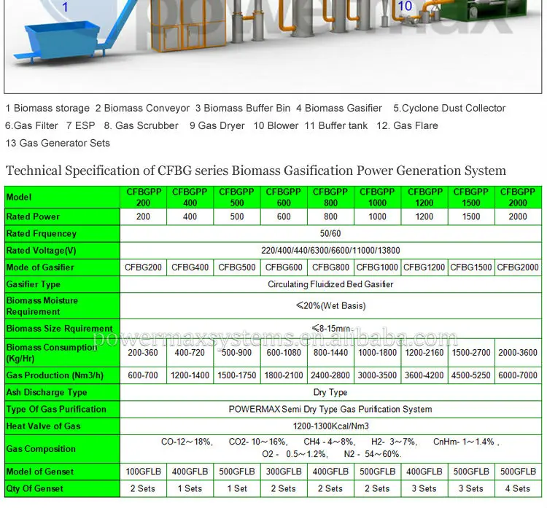This screenshot has width=547, height=508.
Task: Click the "220/400/440/6300/6600/11000/13800" voltage value
Action: tap(330, 250)
